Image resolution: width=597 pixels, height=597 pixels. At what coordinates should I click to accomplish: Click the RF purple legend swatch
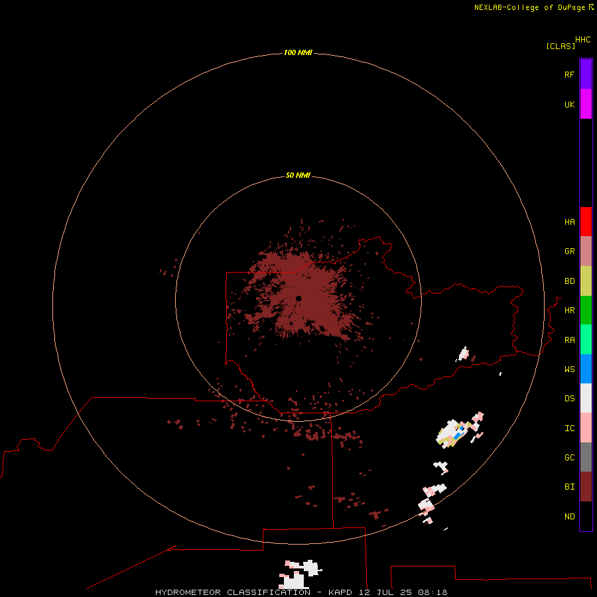coord(586,74)
